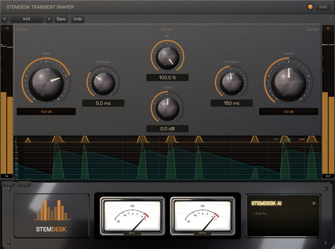335x249 pixels.
Task: Select the next preset arrow
Action: pos(49,19)
